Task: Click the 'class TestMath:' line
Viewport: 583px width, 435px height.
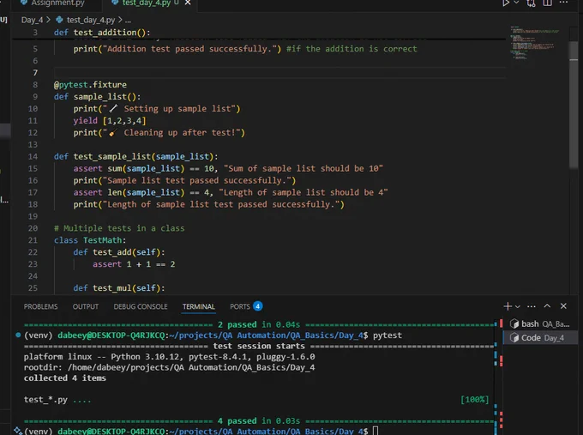Action: tap(90, 240)
